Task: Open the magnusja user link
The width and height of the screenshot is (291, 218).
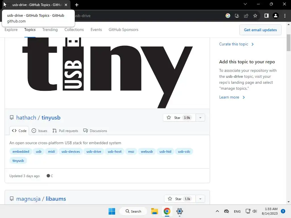Action: click(28, 199)
